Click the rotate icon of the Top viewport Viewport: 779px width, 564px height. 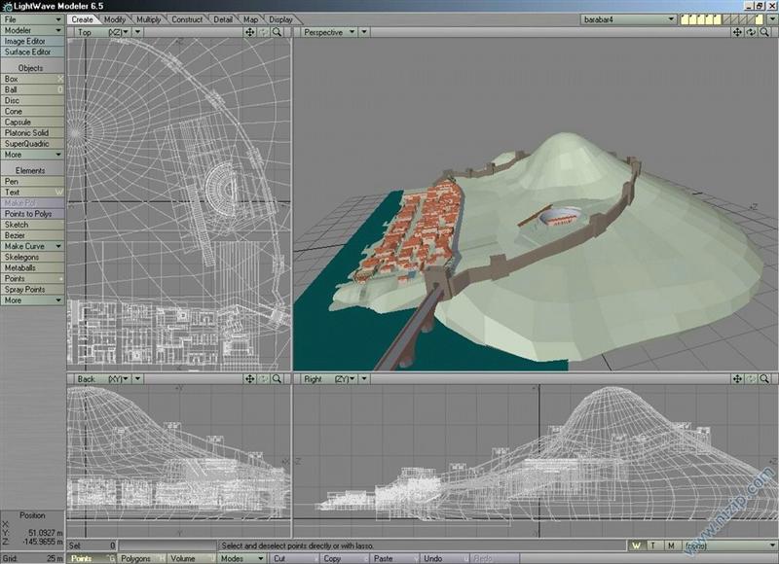click(263, 32)
